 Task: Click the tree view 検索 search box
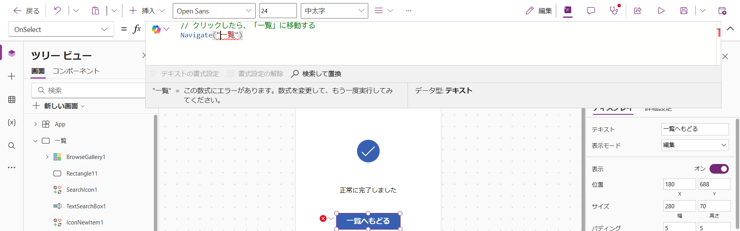(89, 90)
